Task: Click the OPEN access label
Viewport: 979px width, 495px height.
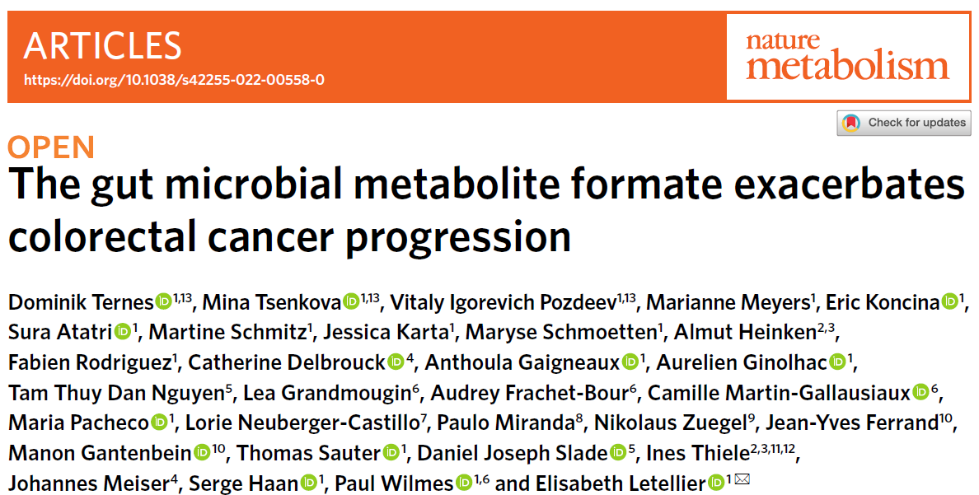Action: coord(51,147)
